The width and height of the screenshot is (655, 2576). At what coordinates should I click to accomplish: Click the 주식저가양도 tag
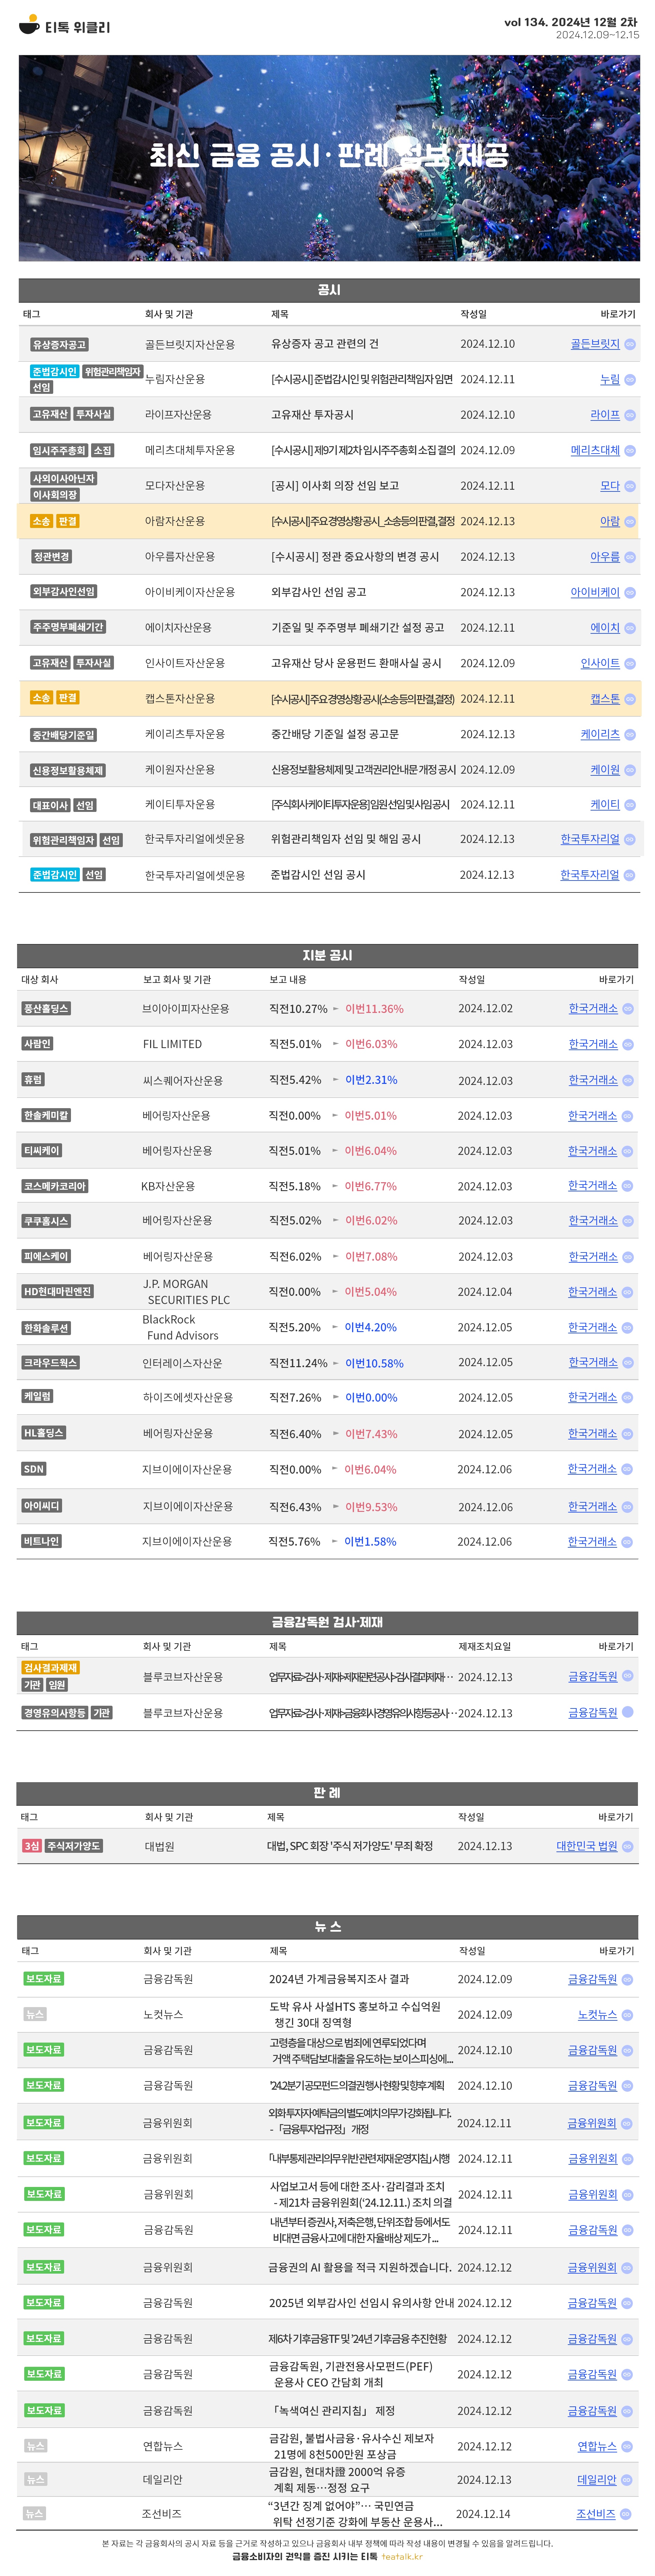click(74, 1846)
